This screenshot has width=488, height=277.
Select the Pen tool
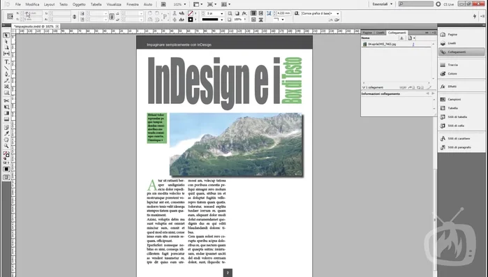click(x=6, y=74)
